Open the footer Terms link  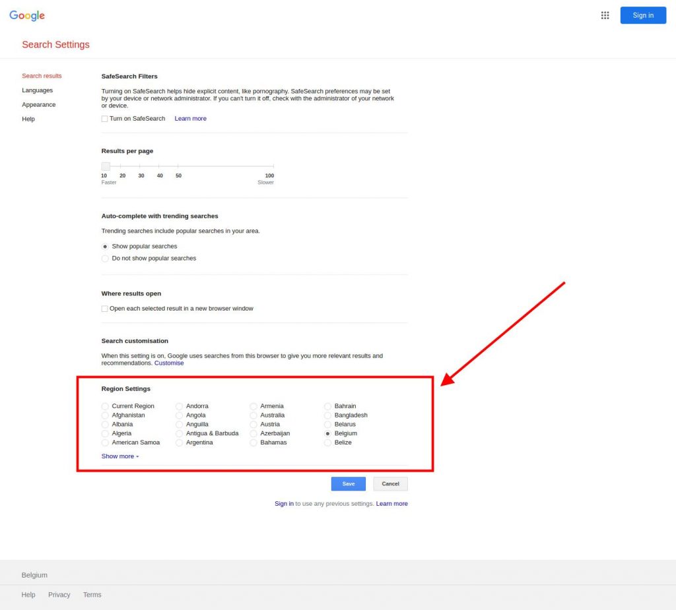click(x=92, y=595)
